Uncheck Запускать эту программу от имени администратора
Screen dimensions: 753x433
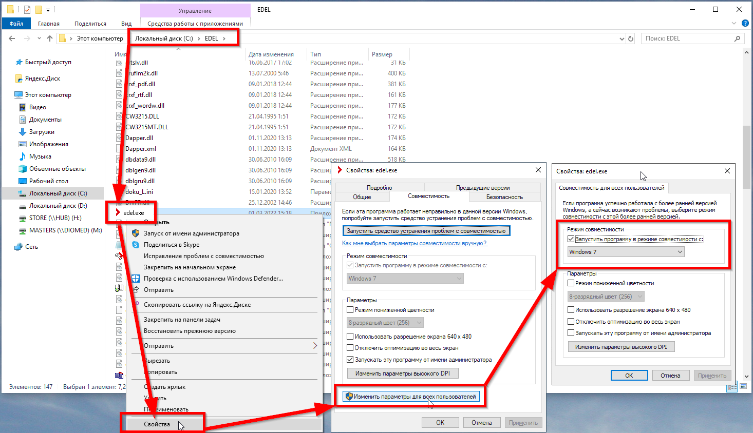coord(350,360)
